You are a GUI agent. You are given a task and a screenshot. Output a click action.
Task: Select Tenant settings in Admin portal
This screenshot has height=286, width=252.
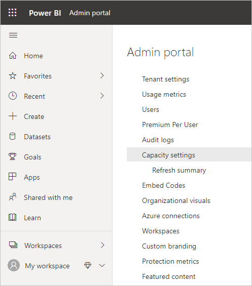(x=166, y=79)
